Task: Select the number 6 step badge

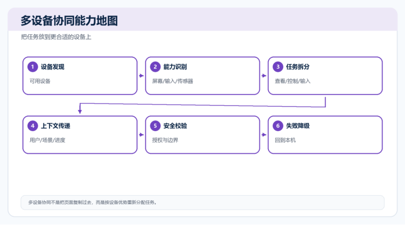Action: tap(278, 126)
